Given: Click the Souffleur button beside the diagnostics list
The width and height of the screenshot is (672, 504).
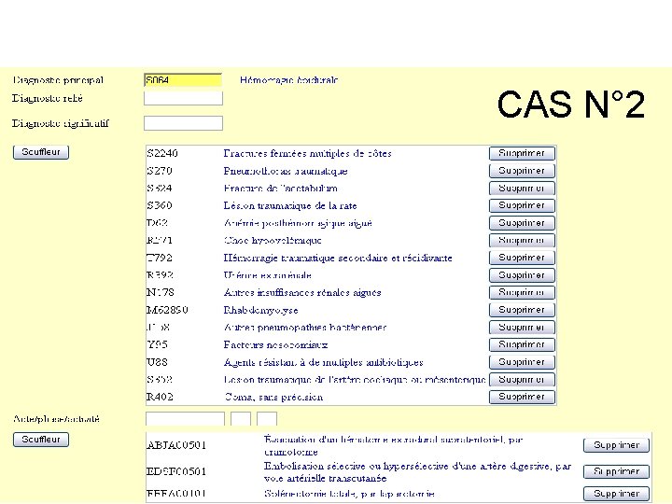Looking at the screenshot, I should coord(41,152).
